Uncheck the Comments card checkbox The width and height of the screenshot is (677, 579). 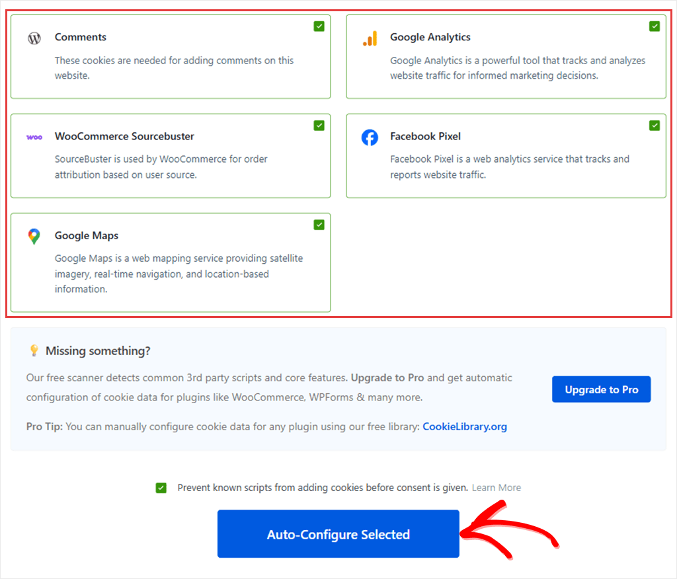[x=319, y=26]
